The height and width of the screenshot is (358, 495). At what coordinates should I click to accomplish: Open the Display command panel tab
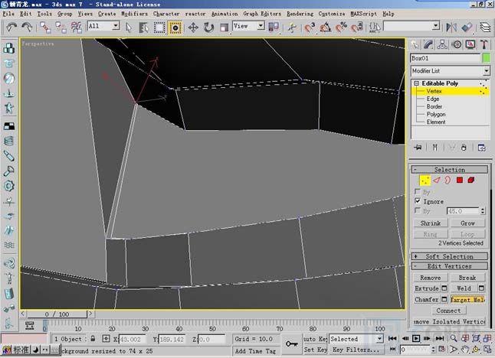click(470, 44)
